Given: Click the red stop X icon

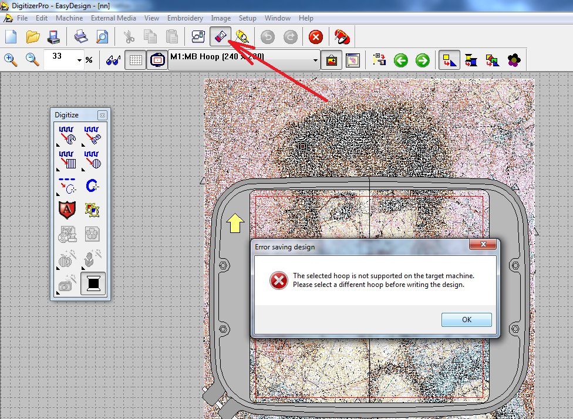Looking at the screenshot, I should tap(316, 37).
